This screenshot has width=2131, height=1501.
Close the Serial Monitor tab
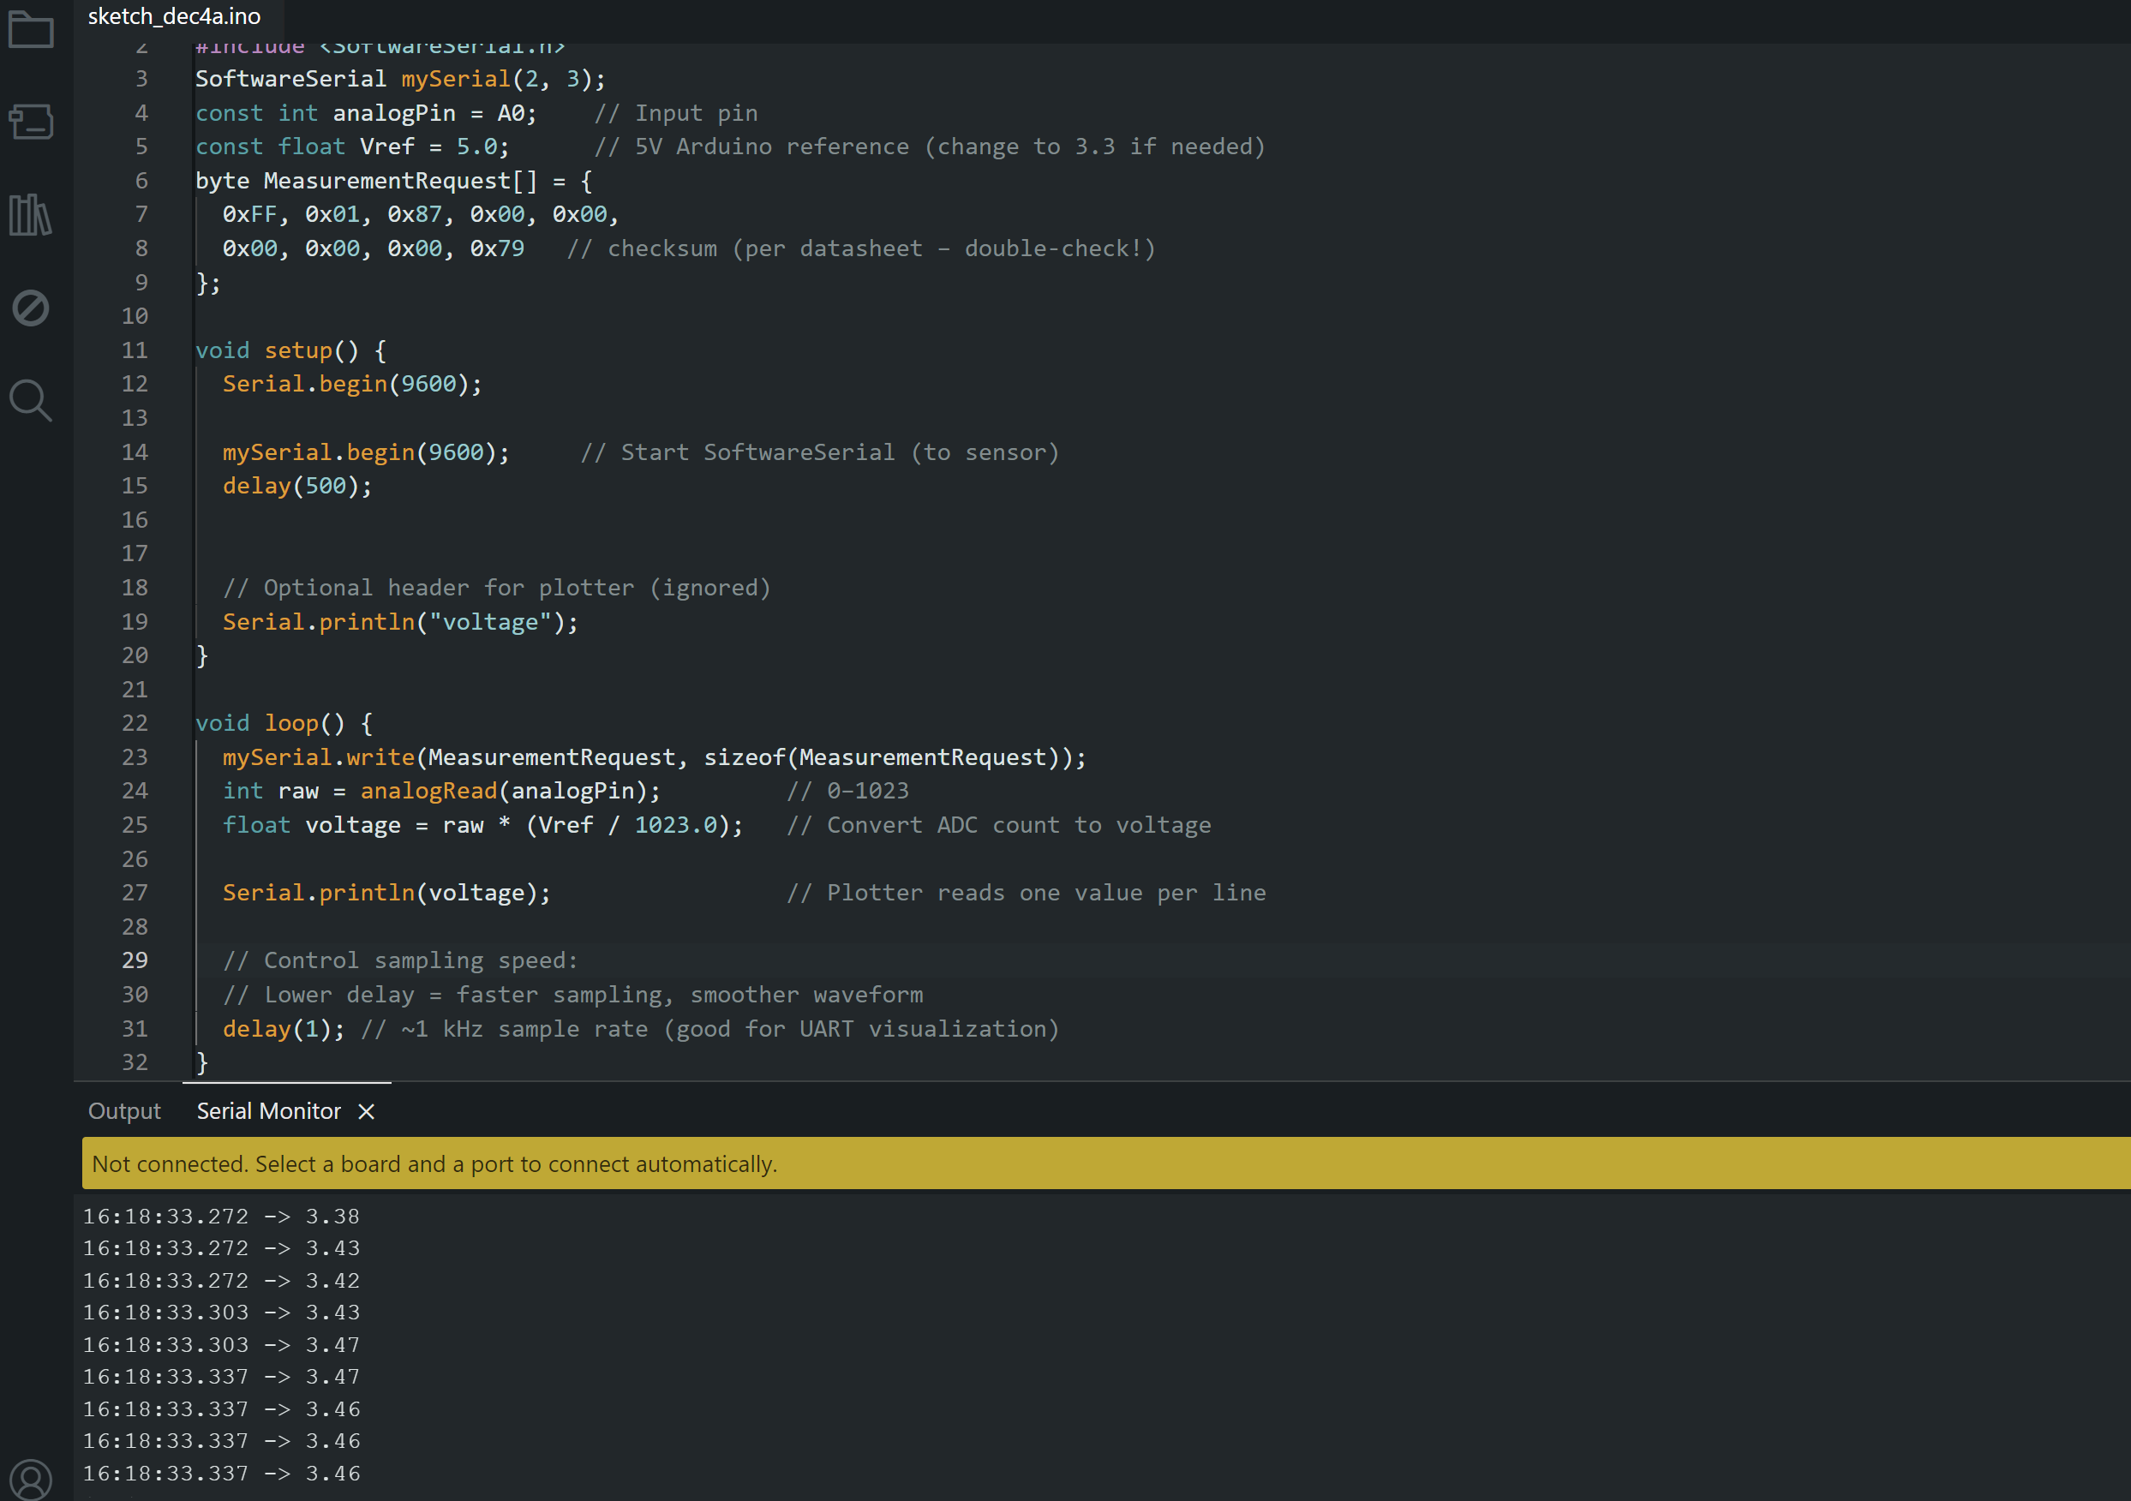(x=367, y=1111)
